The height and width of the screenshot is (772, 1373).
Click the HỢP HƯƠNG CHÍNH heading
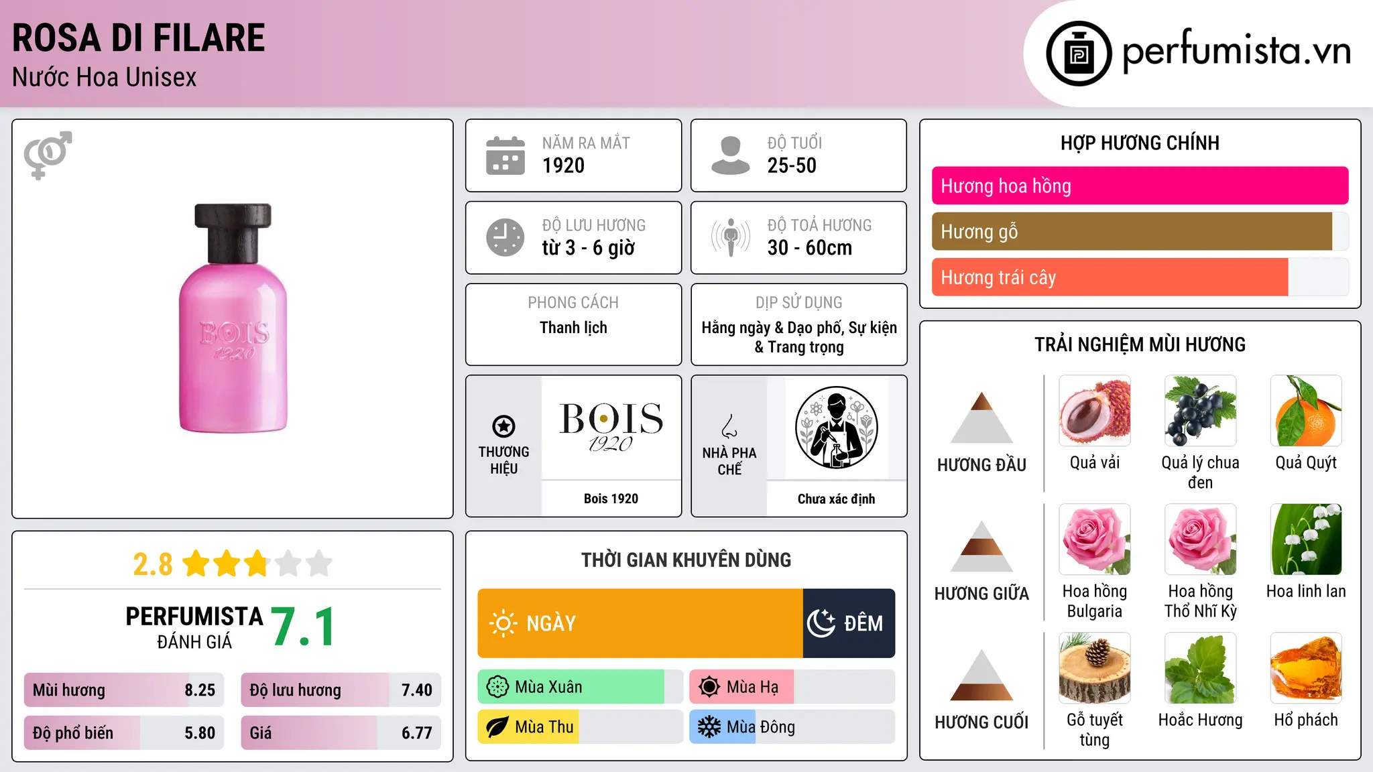click(x=1140, y=143)
